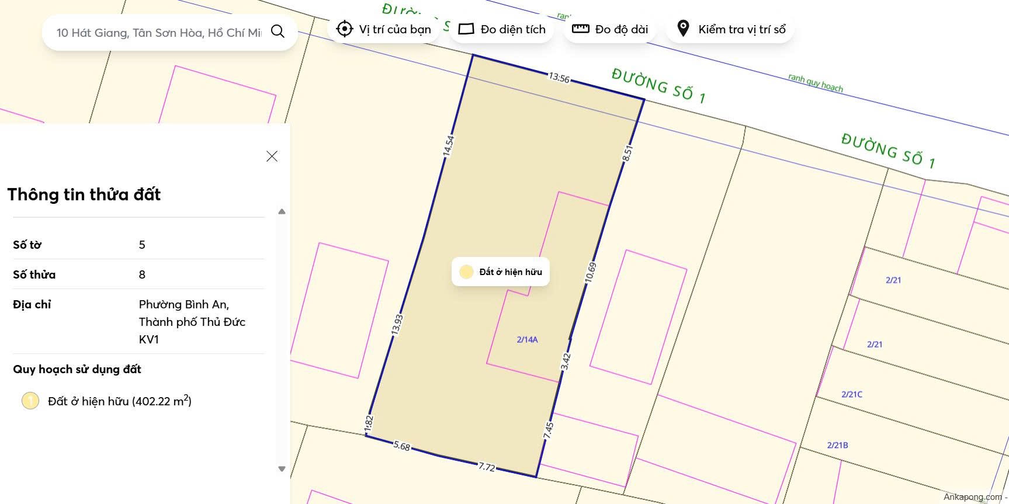Click the 'ranh quy hoạch' line label
1009x504 pixels.
pos(816,83)
